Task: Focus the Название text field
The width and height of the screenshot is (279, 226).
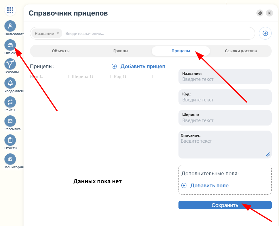Action: pyautogui.click(x=225, y=77)
